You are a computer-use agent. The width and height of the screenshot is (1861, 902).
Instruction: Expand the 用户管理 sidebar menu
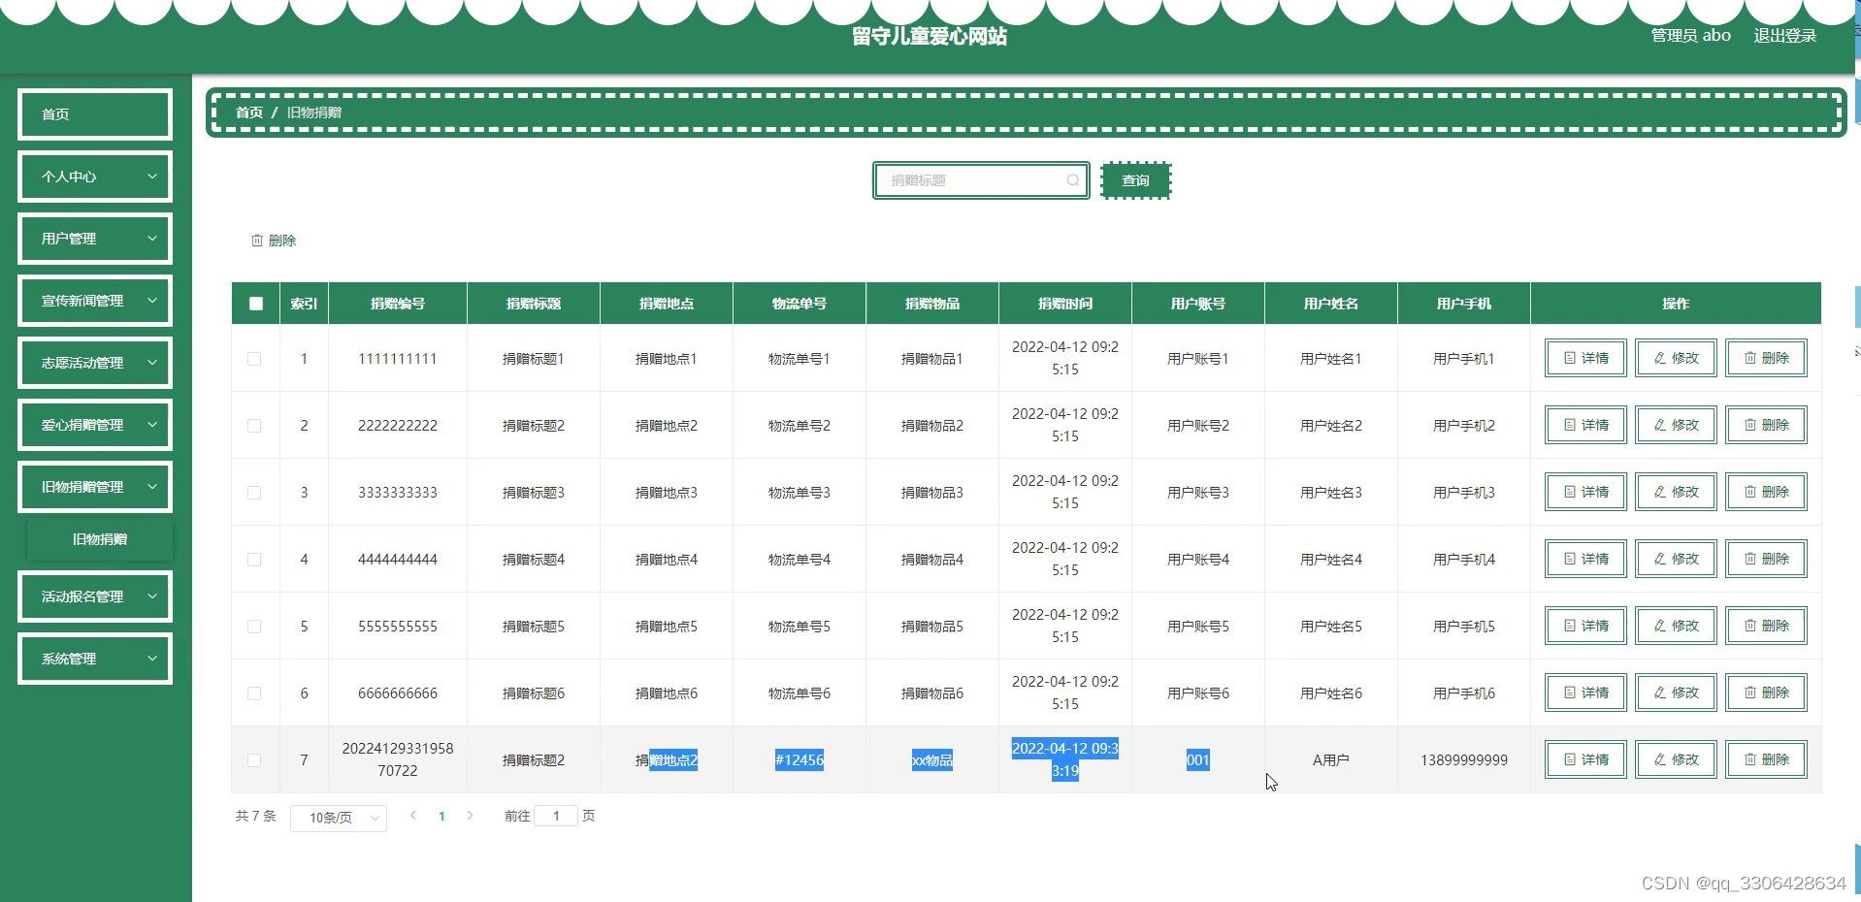tap(95, 239)
